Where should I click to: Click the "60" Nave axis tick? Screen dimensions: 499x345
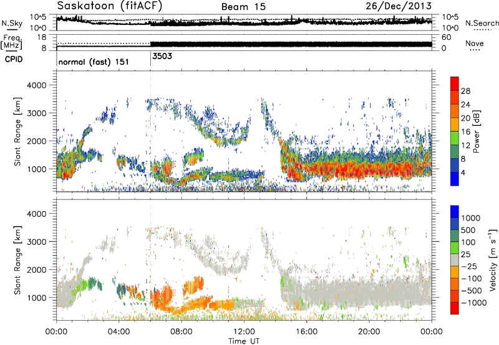tap(446, 37)
